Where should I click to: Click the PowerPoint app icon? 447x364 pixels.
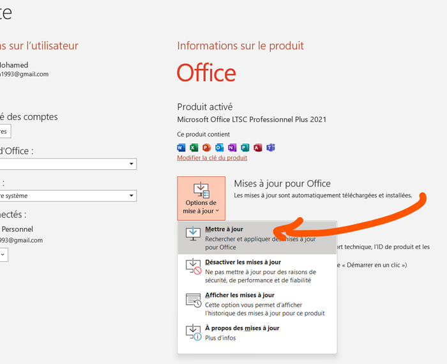(x=207, y=148)
